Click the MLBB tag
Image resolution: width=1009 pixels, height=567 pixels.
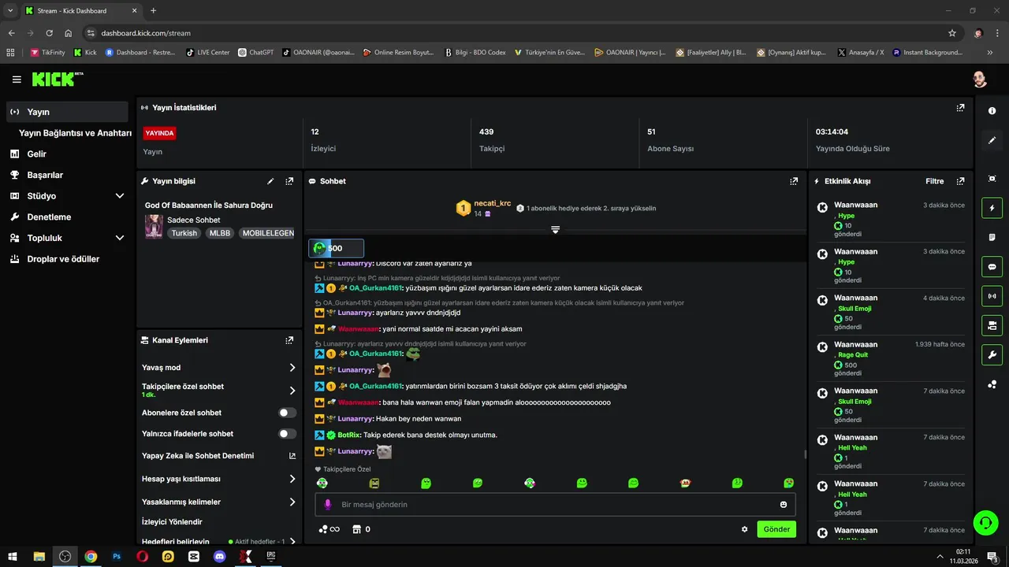220,233
